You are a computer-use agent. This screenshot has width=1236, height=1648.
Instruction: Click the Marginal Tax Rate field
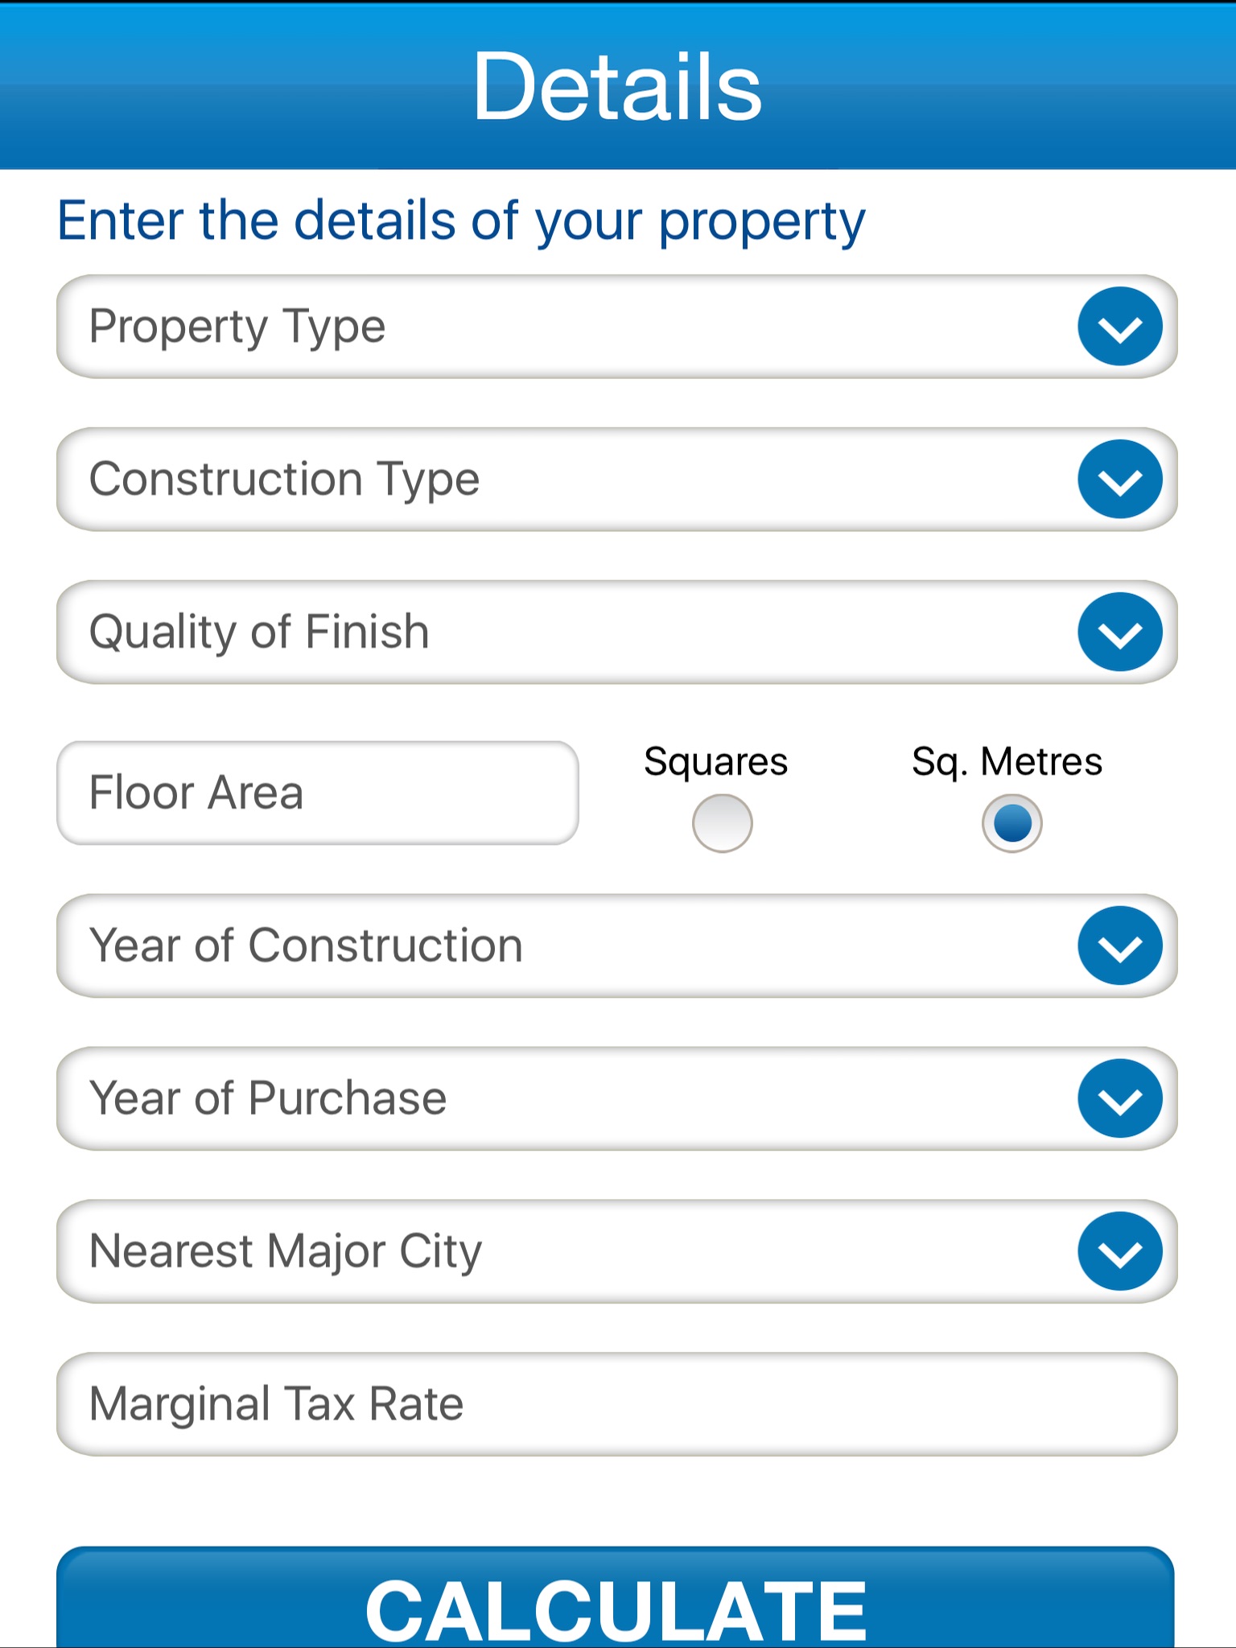point(616,1404)
